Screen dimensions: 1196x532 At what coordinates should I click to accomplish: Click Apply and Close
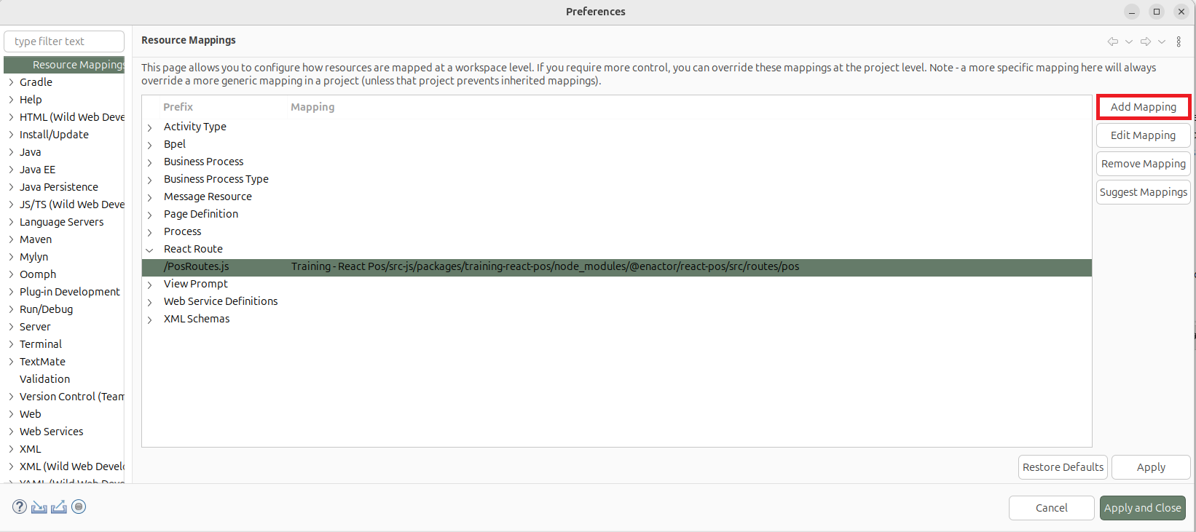click(1142, 508)
